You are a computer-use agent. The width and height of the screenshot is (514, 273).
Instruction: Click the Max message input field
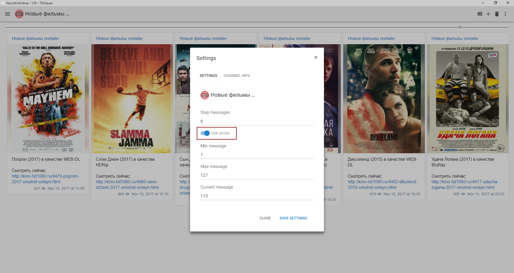click(257, 175)
